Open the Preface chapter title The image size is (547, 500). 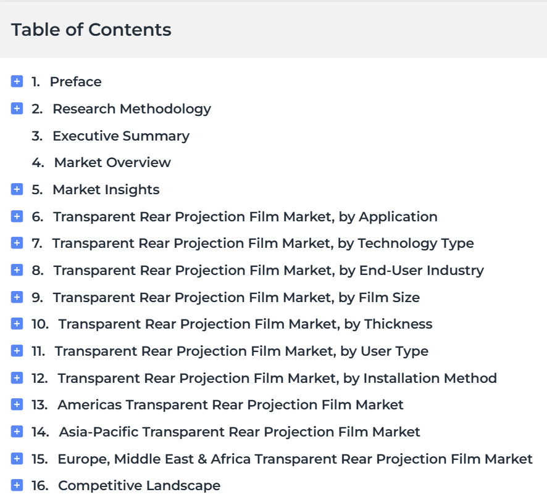point(75,81)
